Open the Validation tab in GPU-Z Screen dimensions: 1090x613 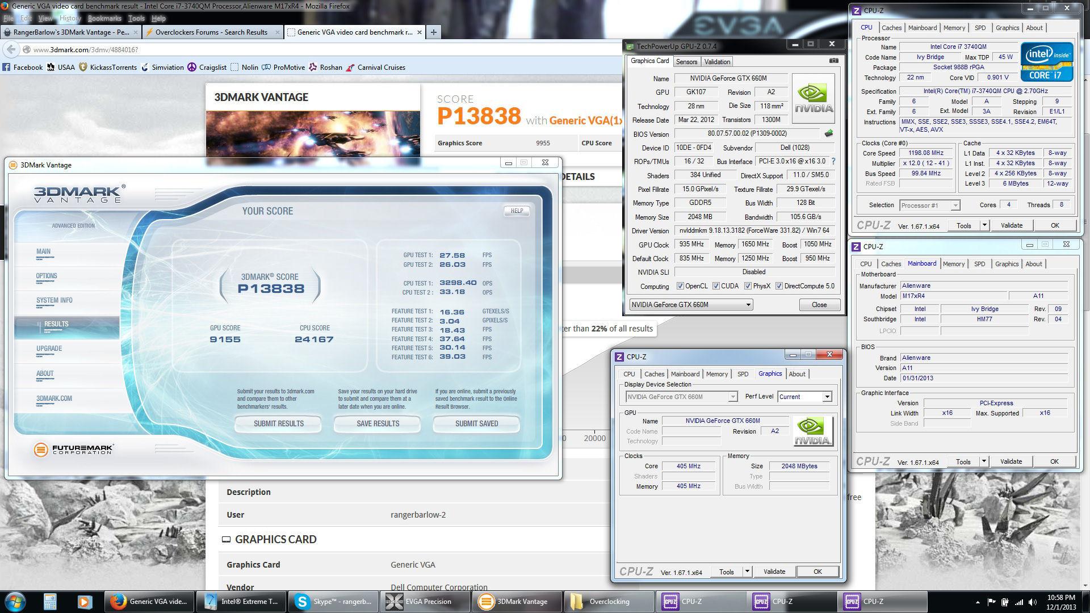717,62
